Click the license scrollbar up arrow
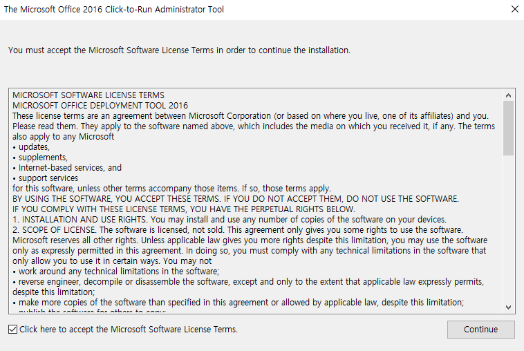Screen dimensions: 524x351 pyautogui.click(x=508, y=95)
